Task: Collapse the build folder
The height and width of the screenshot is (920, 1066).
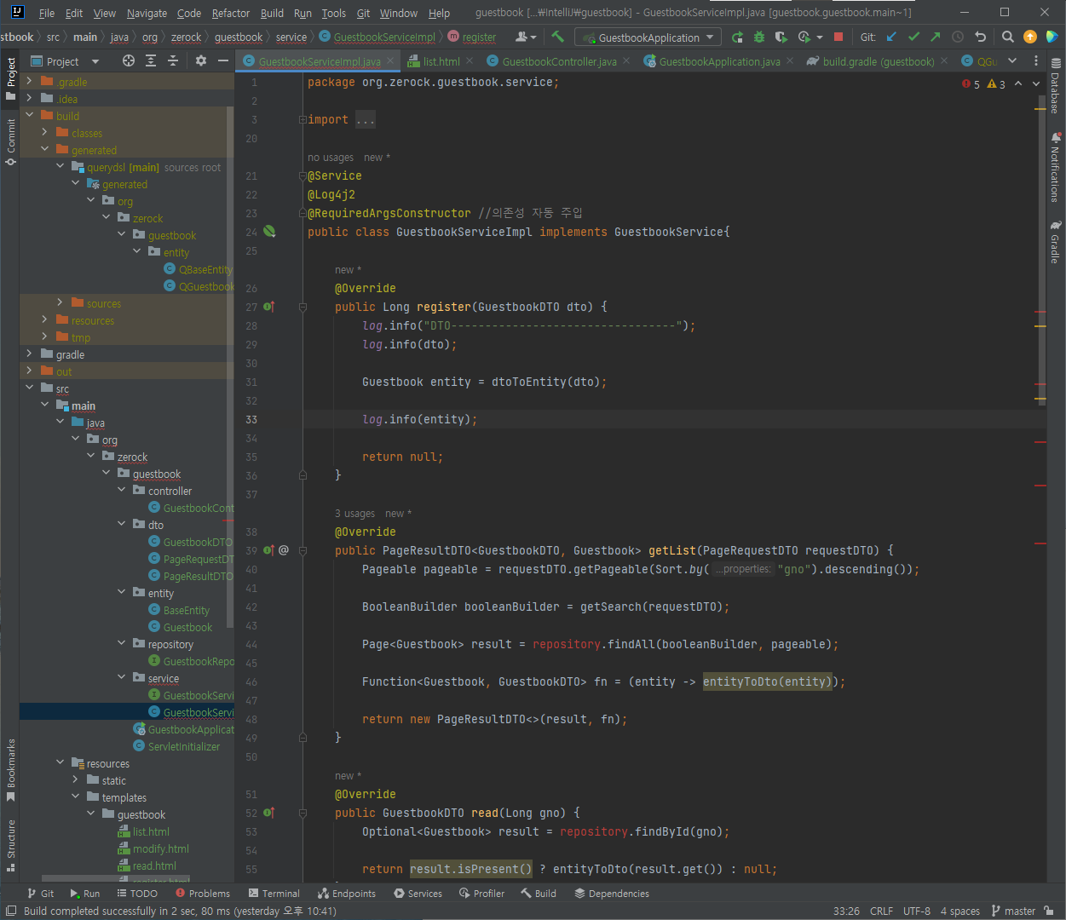Action: click(x=29, y=115)
